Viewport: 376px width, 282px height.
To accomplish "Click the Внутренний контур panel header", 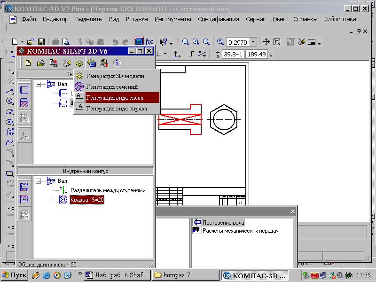I will (86, 171).
